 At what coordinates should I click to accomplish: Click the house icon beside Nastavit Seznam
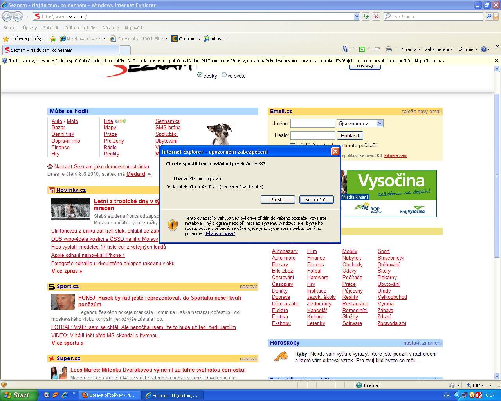click(x=50, y=166)
